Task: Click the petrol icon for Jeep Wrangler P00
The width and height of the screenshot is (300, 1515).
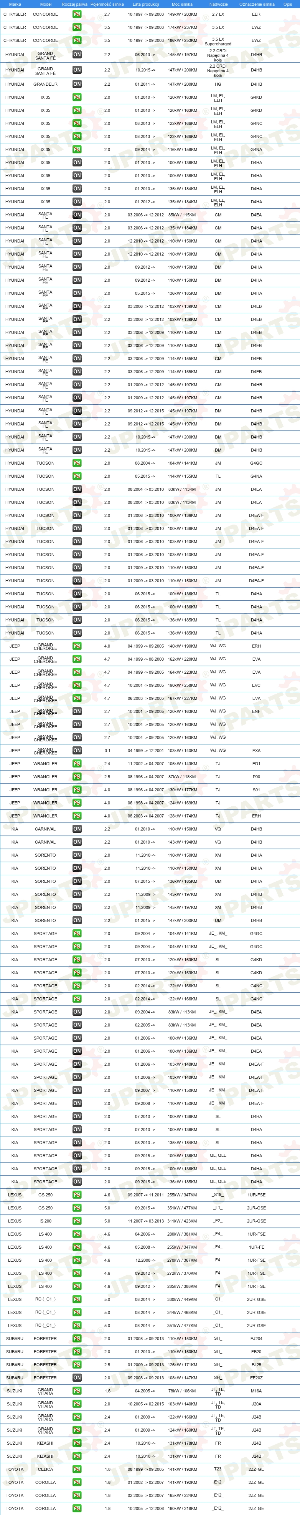Action: click(x=77, y=777)
